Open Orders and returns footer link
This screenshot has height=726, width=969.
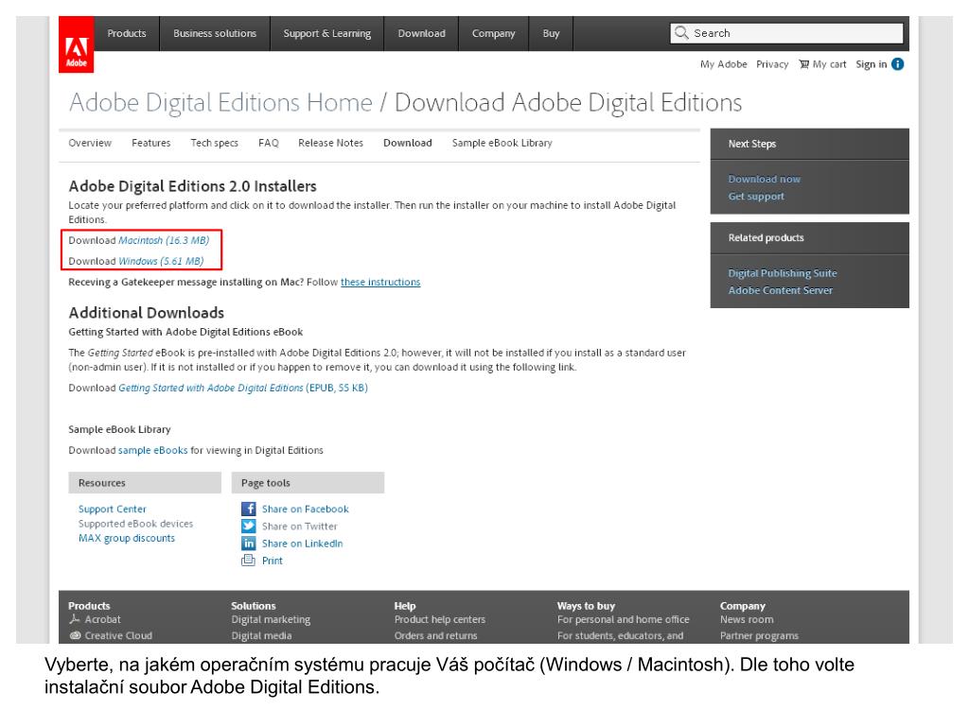[435, 635]
